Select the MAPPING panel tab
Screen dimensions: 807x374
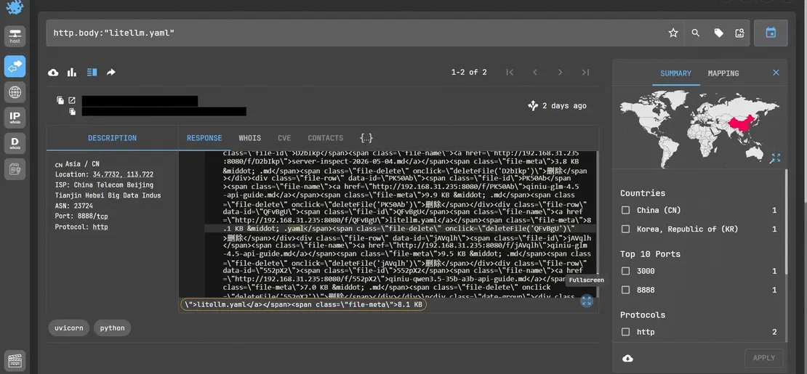click(x=723, y=73)
